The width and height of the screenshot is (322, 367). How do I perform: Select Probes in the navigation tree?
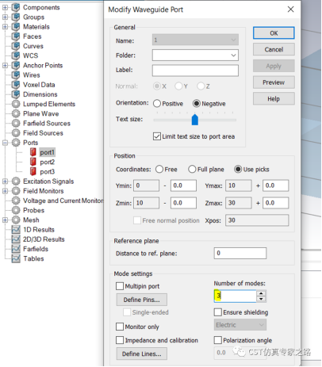[x=33, y=210]
